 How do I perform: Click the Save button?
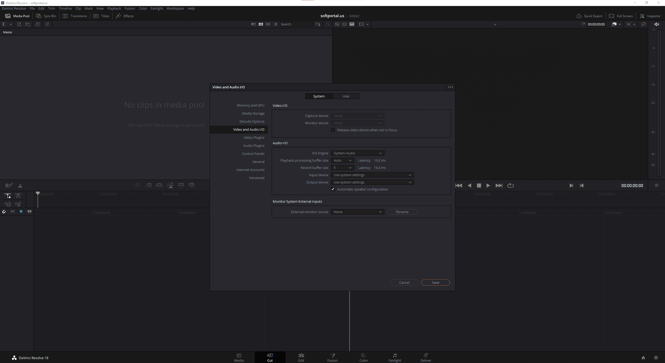(x=435, y=282)
